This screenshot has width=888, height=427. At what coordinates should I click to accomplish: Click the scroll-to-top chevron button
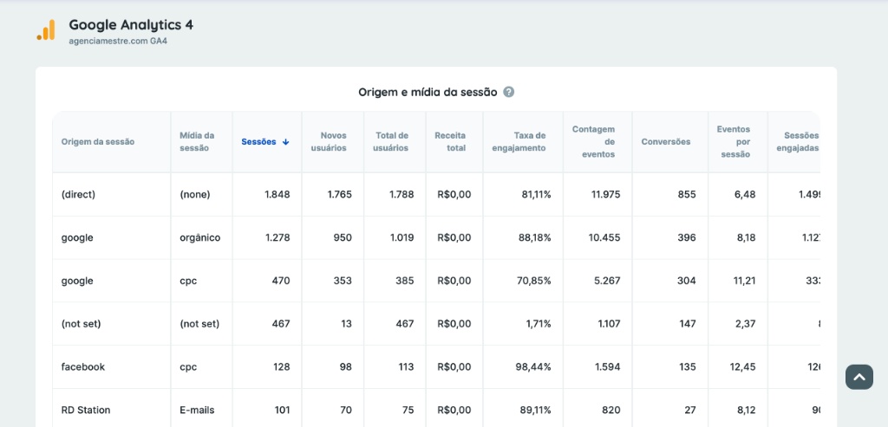859,378
